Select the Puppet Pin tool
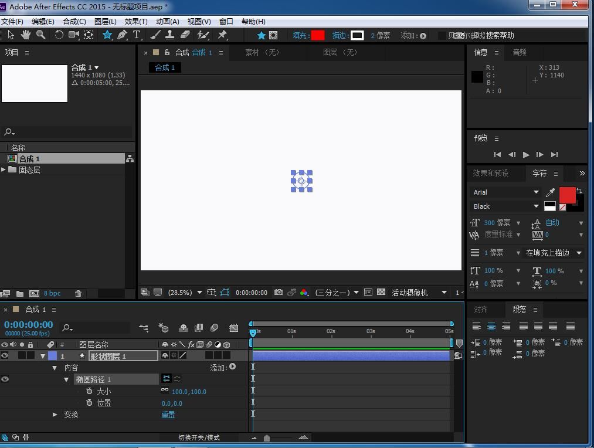594x448 pixels. [222, 35]
